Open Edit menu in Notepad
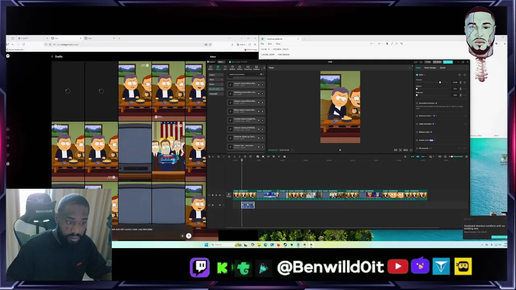Screen dimensions: 516x290 point(270,44)
